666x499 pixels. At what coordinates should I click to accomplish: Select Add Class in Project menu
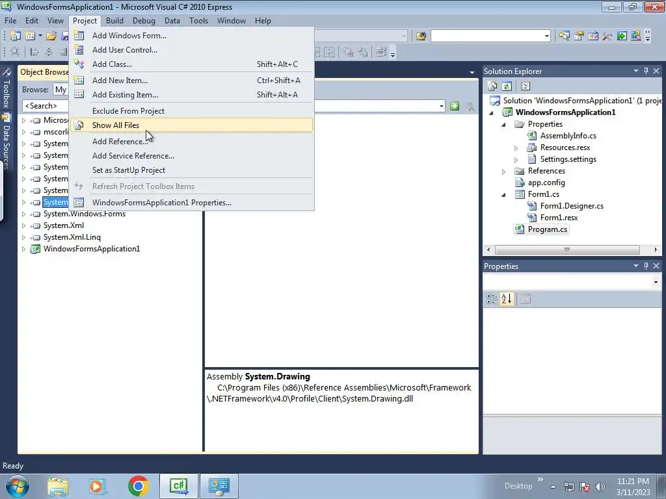click(192, 64)
